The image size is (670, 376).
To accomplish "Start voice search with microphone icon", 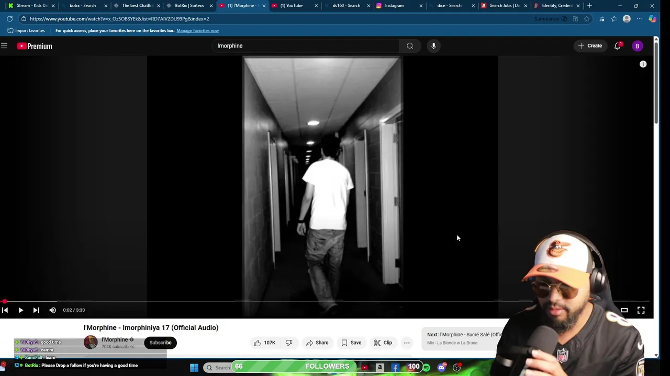I will [x=433, y=46].
